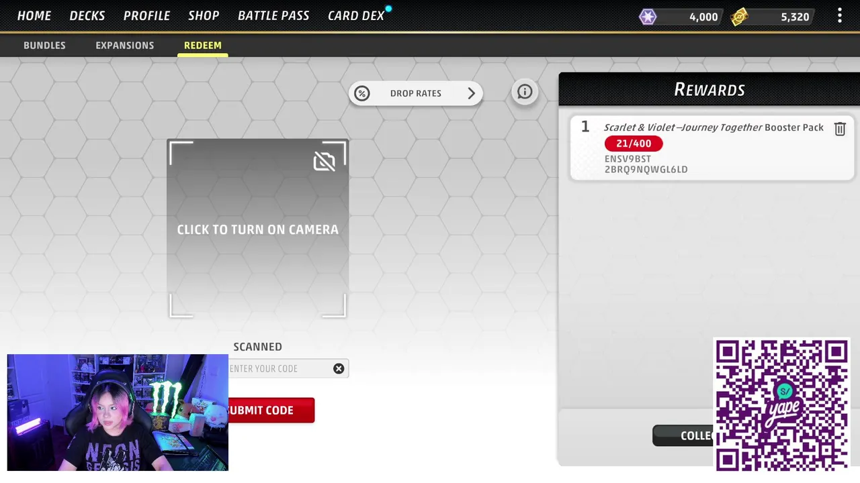Click the gold credits currency icon
860x483 pixels.
click(x=740, y=17)
